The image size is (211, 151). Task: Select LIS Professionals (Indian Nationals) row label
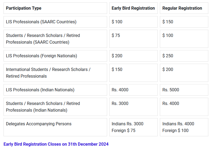pos(55,90)
